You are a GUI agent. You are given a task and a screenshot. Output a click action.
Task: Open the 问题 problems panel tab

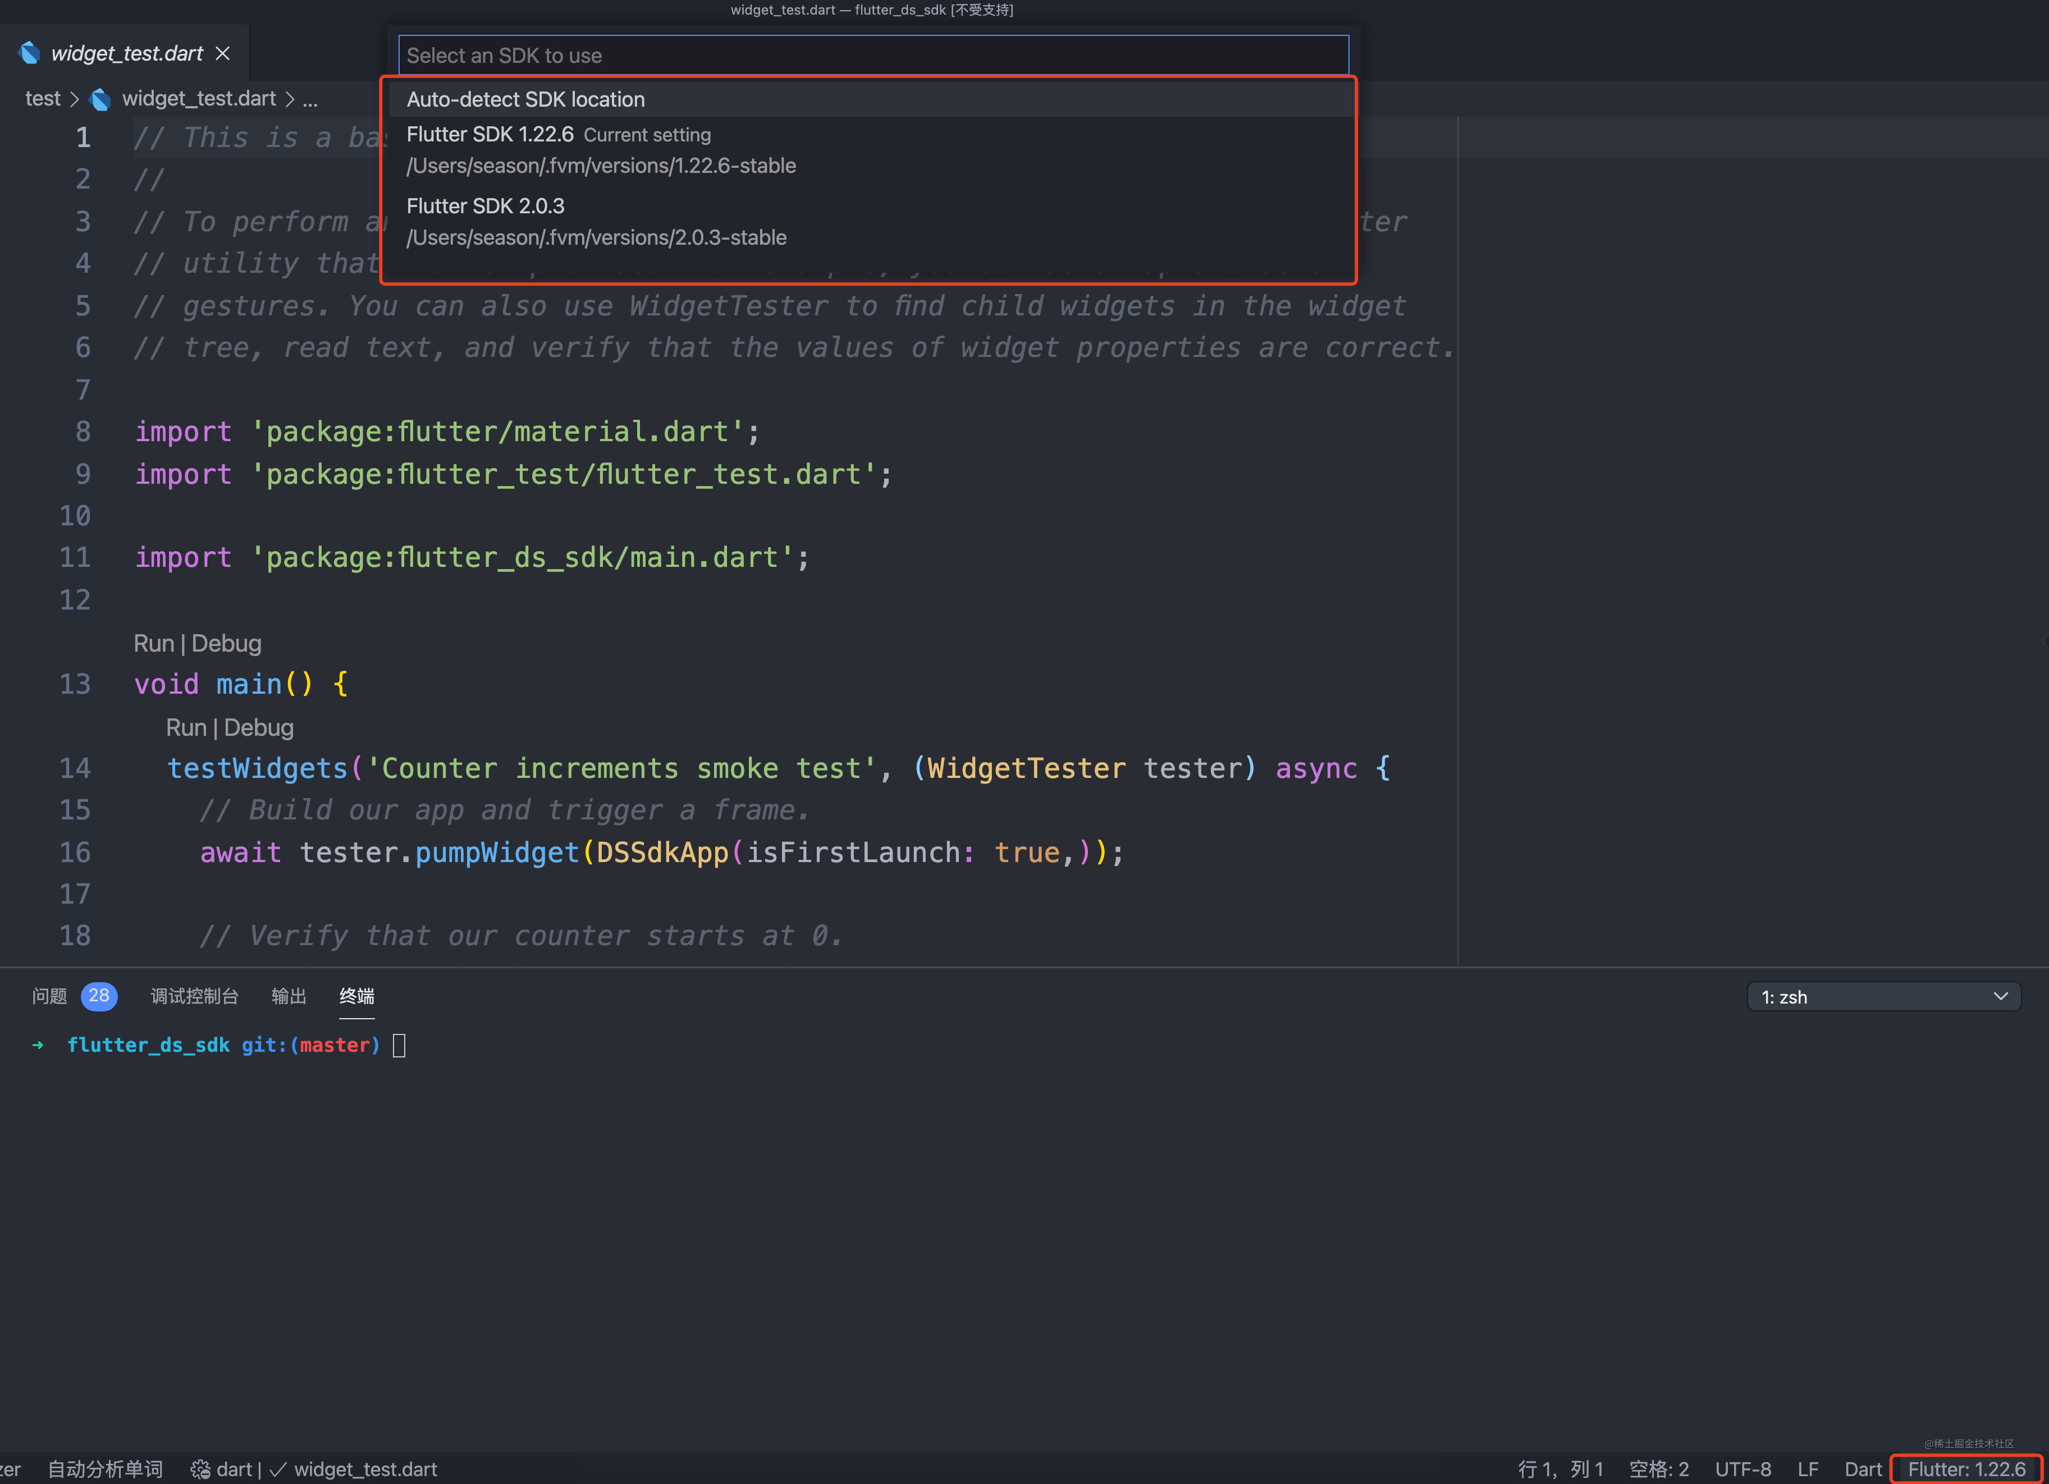tap(49, 996)
